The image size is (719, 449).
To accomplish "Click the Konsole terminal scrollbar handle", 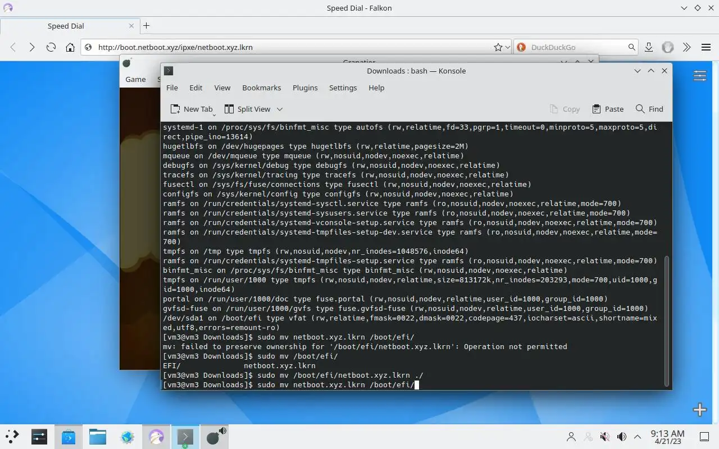I will point(667,322).
